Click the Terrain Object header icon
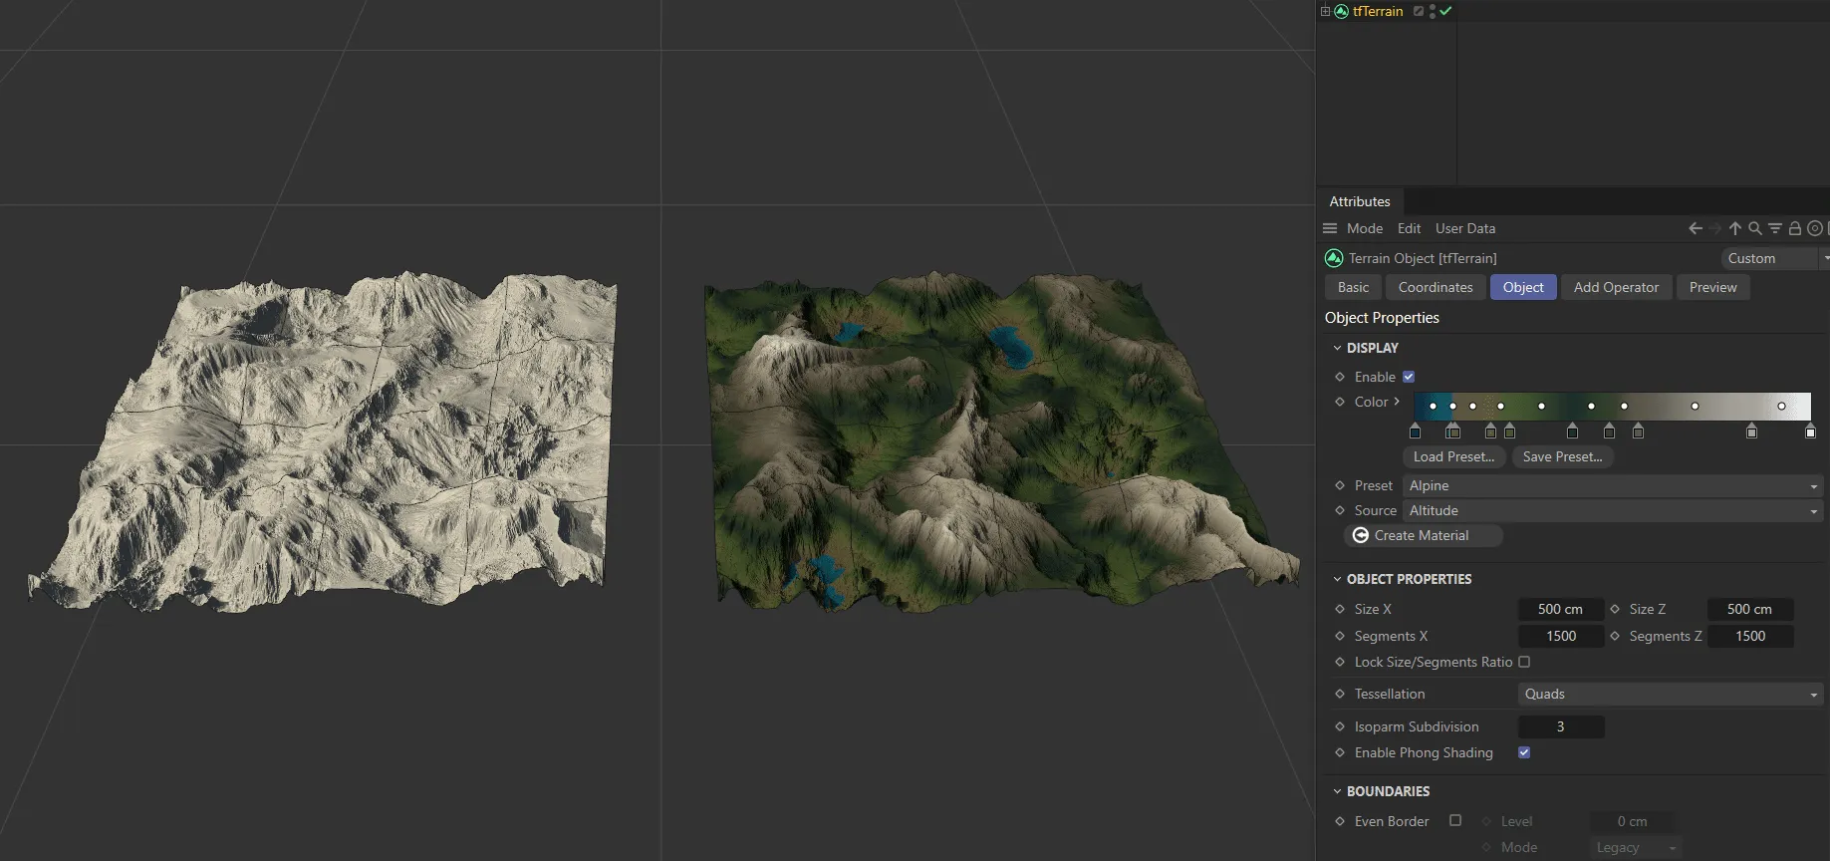 1334,258
